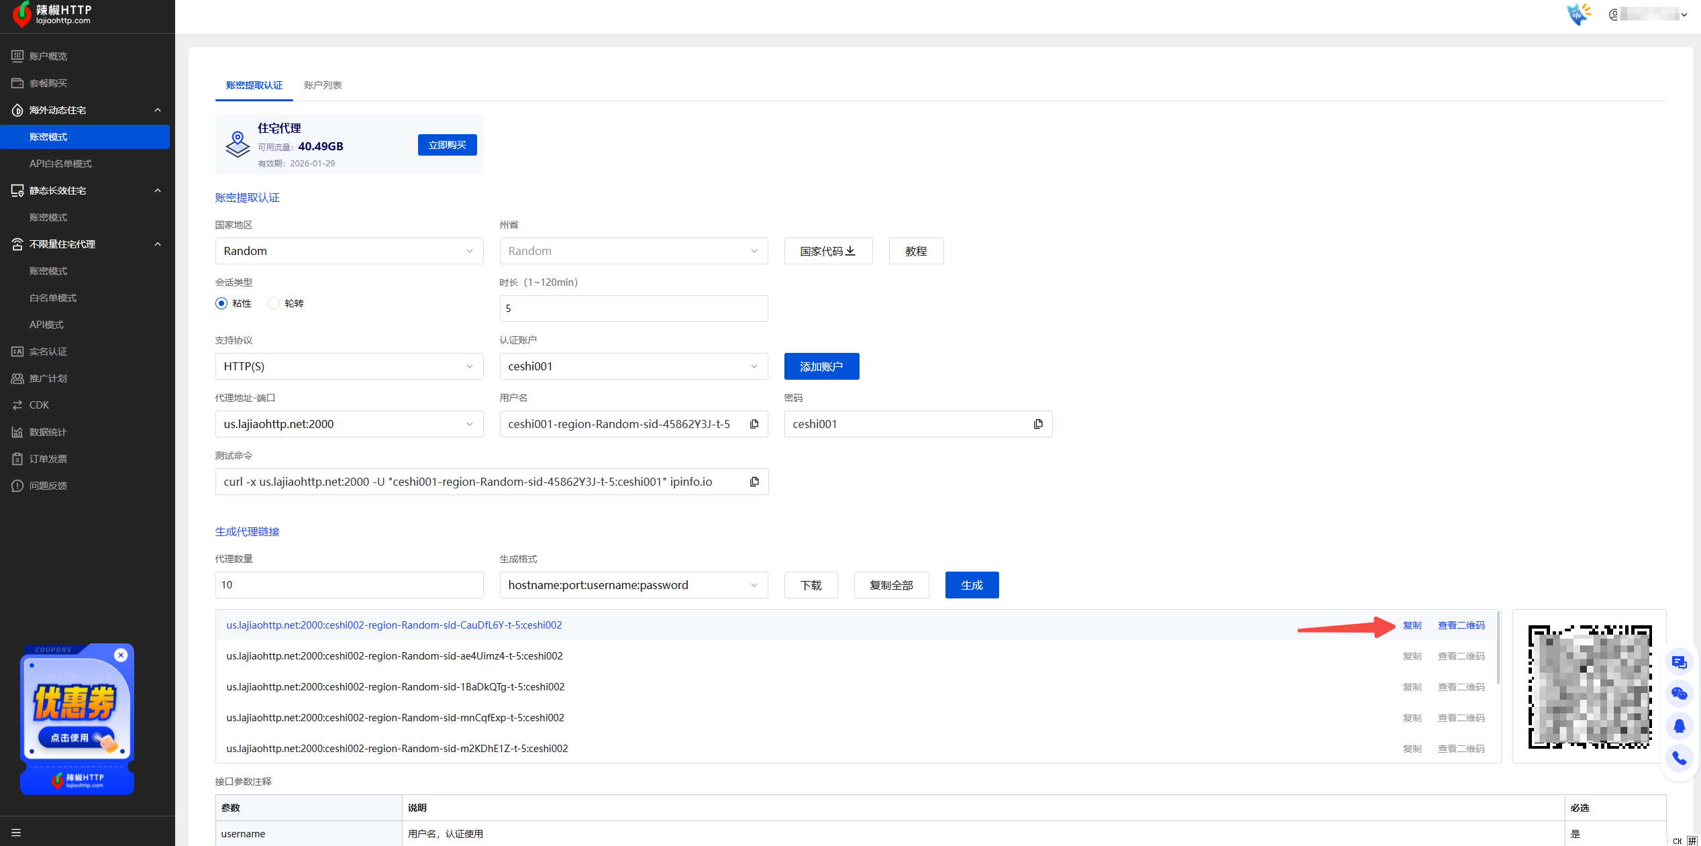Collapse sidebar with hamburger menu icon
This screenshot has height=846, width=1701.
(16, 833)
